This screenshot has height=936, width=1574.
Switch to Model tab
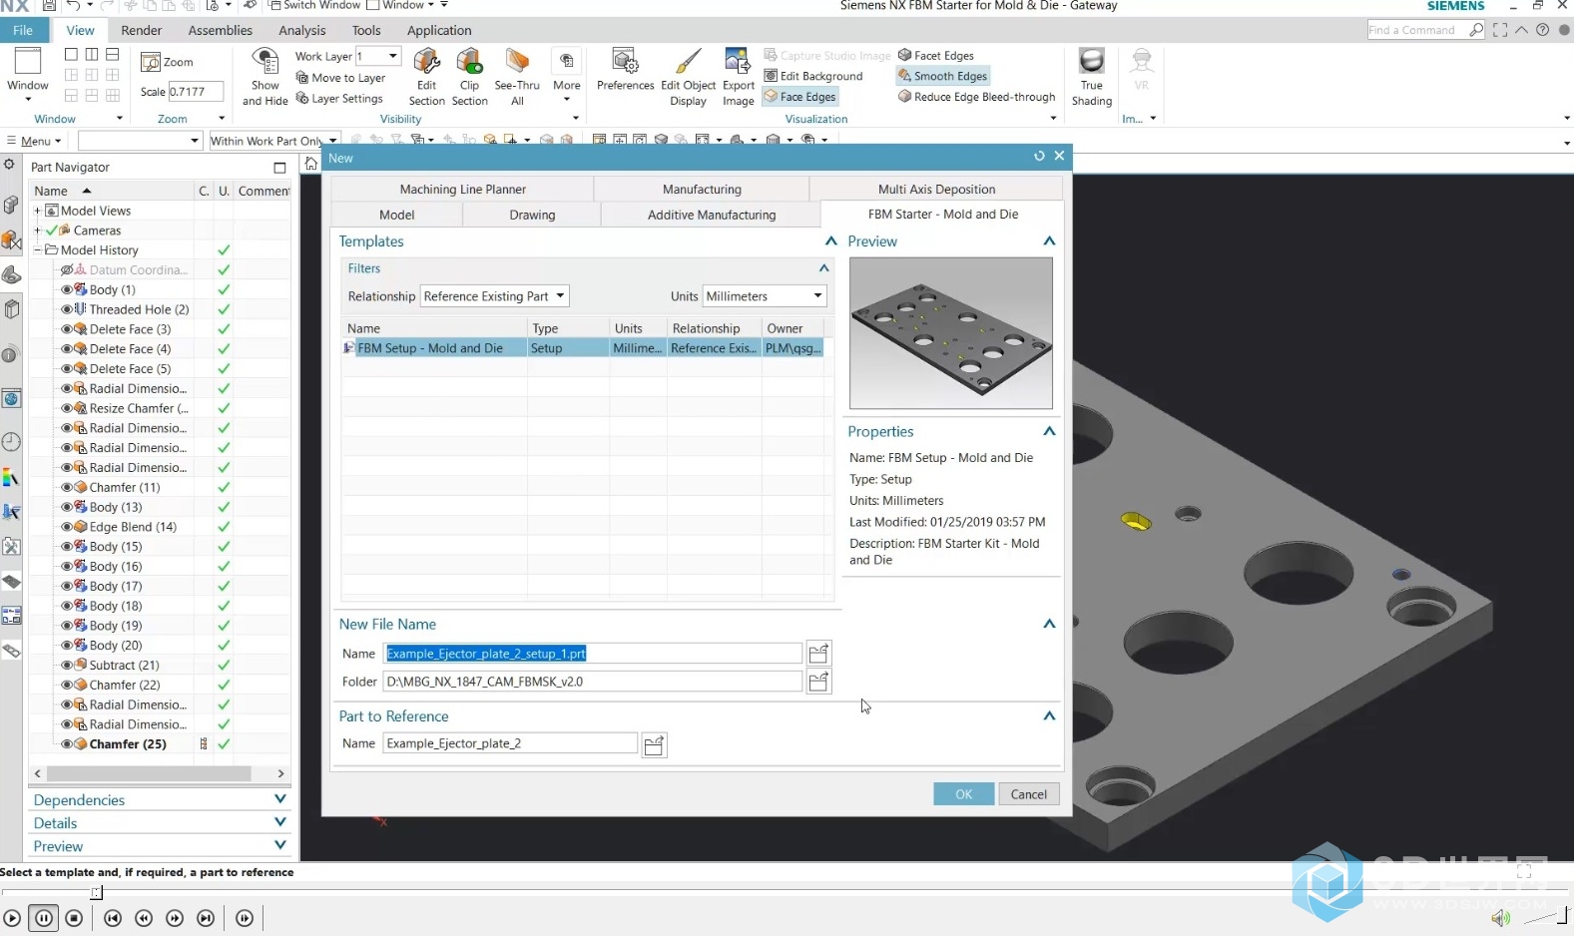pos(396,215)
